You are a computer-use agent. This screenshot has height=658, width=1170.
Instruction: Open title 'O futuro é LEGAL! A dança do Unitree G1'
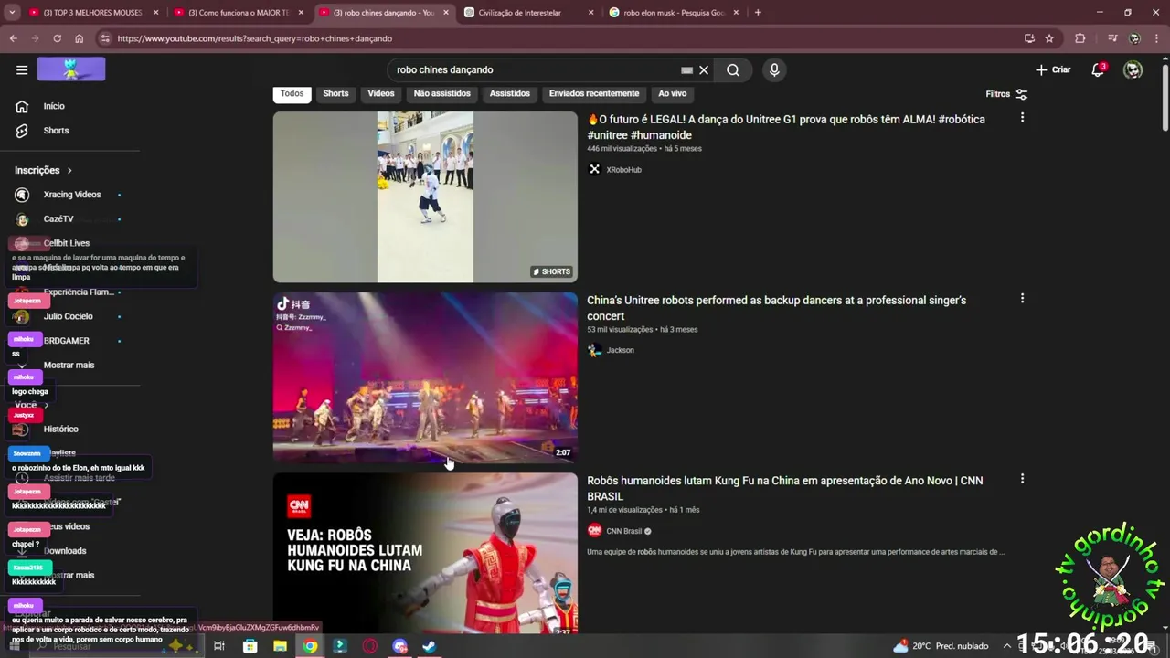point(786,127)
